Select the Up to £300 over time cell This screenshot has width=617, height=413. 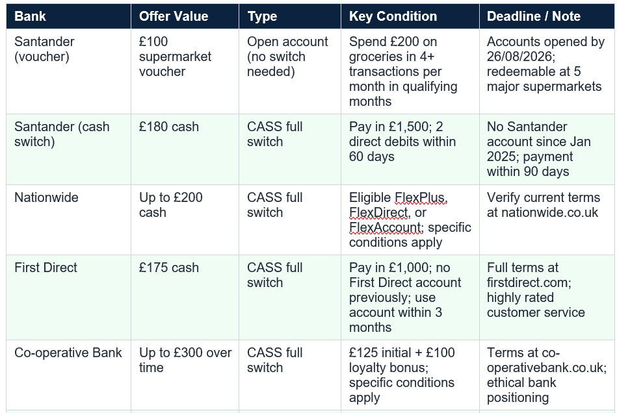185,375
